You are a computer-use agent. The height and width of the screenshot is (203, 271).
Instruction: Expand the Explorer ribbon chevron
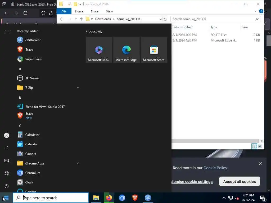point(255,11)
